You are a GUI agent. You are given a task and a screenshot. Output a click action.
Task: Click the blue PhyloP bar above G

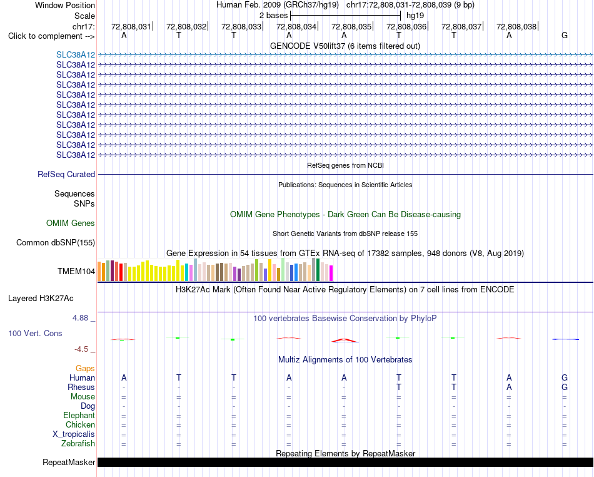[x=565, y=339]
